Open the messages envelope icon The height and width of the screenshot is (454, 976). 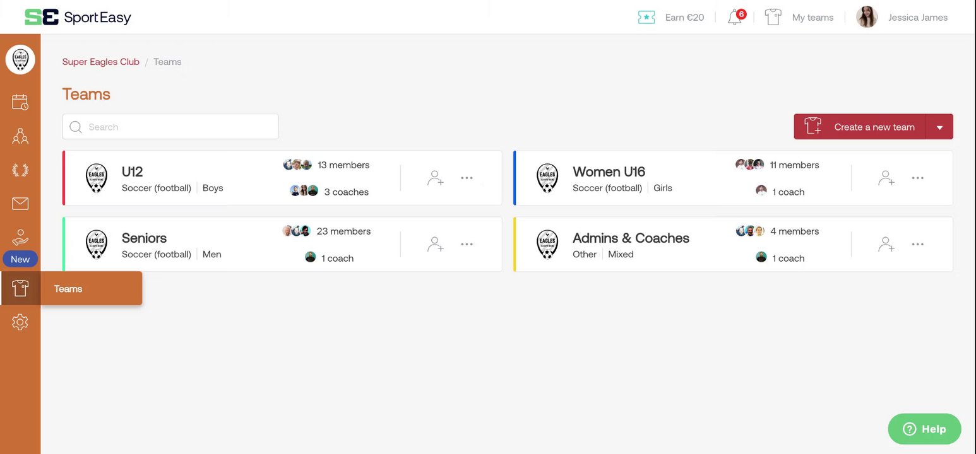click(x=20, y=203)
